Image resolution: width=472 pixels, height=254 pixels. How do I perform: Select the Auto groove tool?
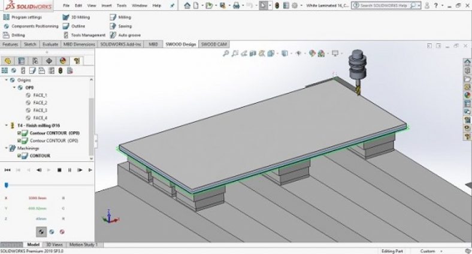point(128,35)
